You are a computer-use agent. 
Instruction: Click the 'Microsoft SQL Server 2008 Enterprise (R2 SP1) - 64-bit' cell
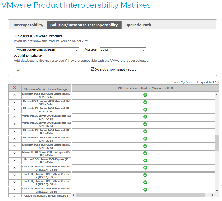[46, 154]
